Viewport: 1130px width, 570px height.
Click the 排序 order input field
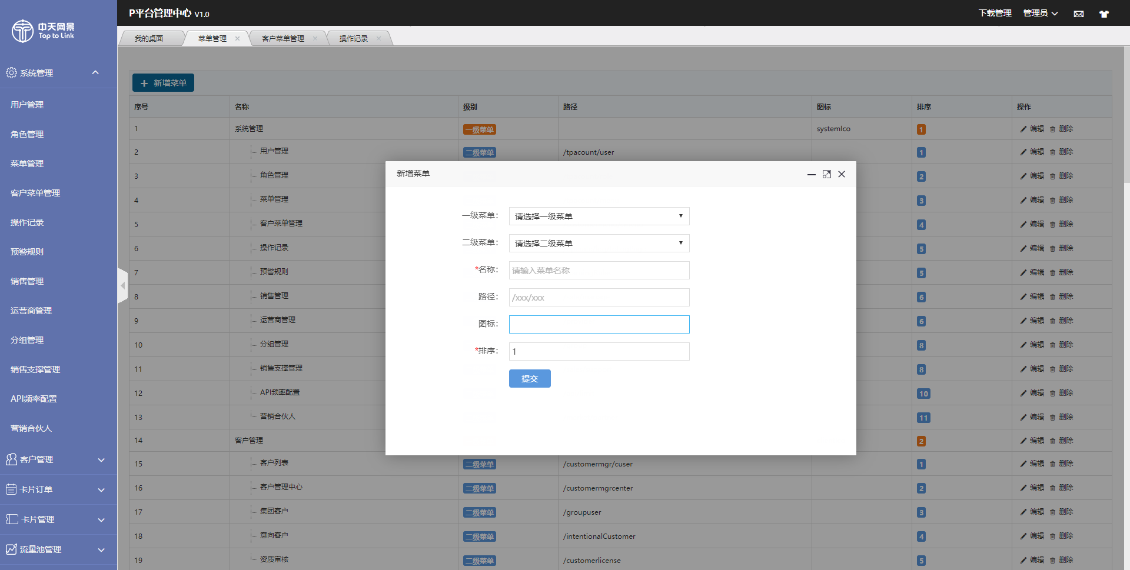599,351
